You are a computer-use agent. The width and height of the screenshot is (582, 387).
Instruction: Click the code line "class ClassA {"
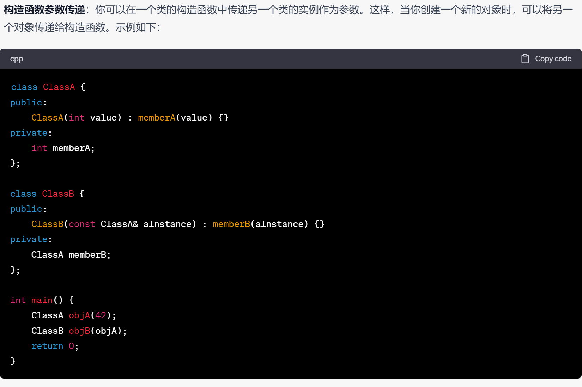tap(48, 87)
